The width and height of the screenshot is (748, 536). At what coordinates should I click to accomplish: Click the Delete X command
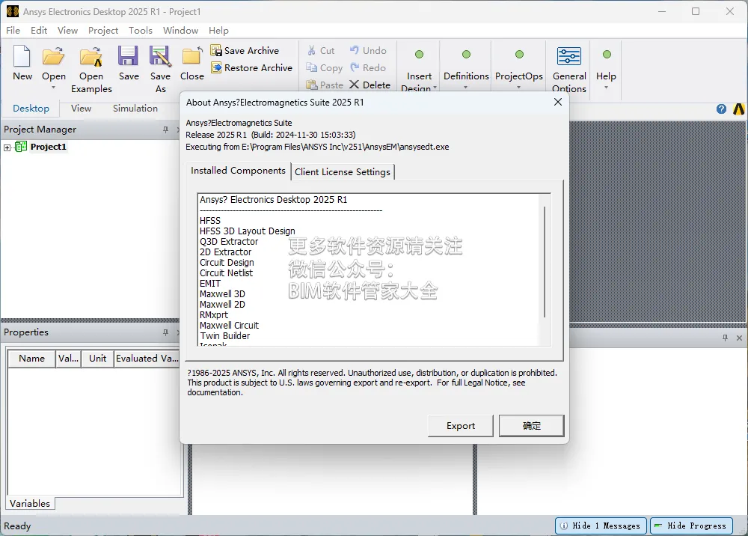(x=370, y=85)
